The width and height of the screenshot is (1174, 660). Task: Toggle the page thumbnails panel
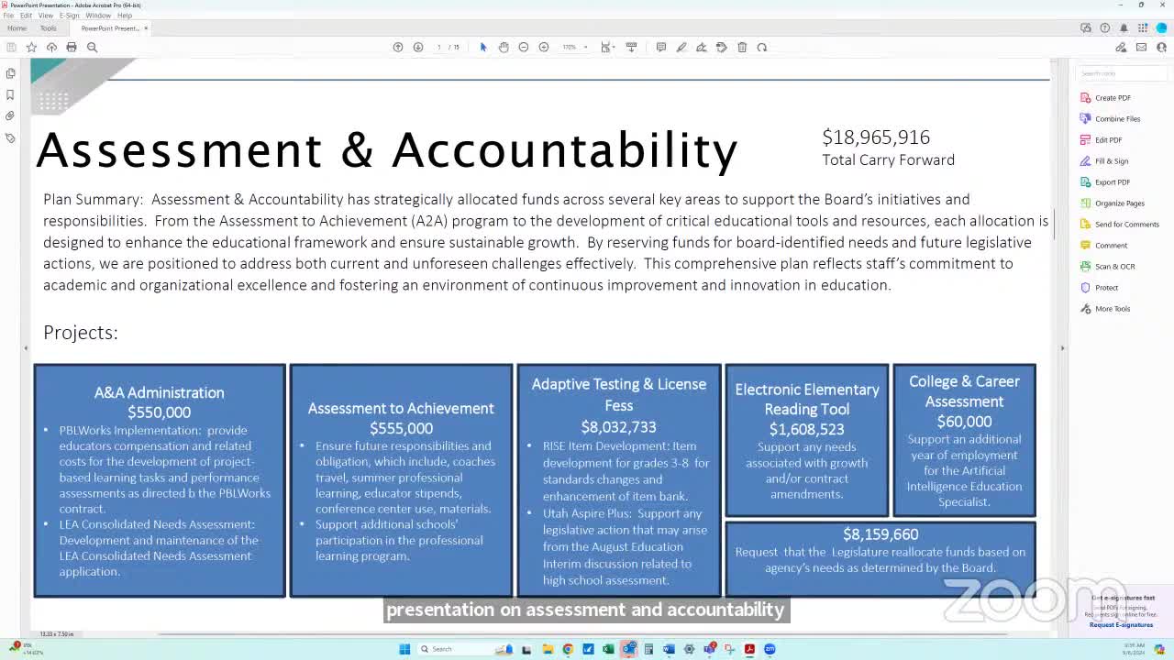(10, 72)
